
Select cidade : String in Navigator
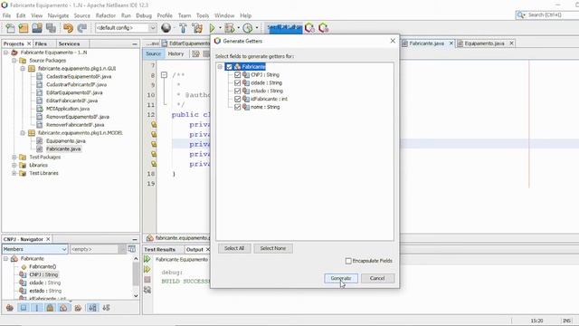click(44, 283)
